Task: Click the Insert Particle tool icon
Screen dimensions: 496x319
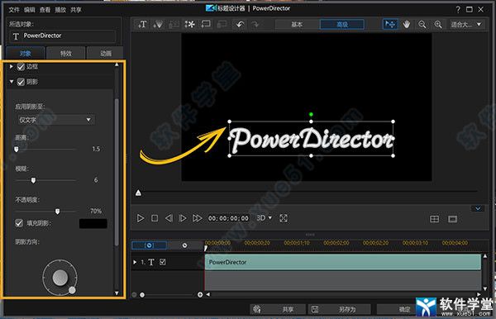Action: (x=158, y=24)
